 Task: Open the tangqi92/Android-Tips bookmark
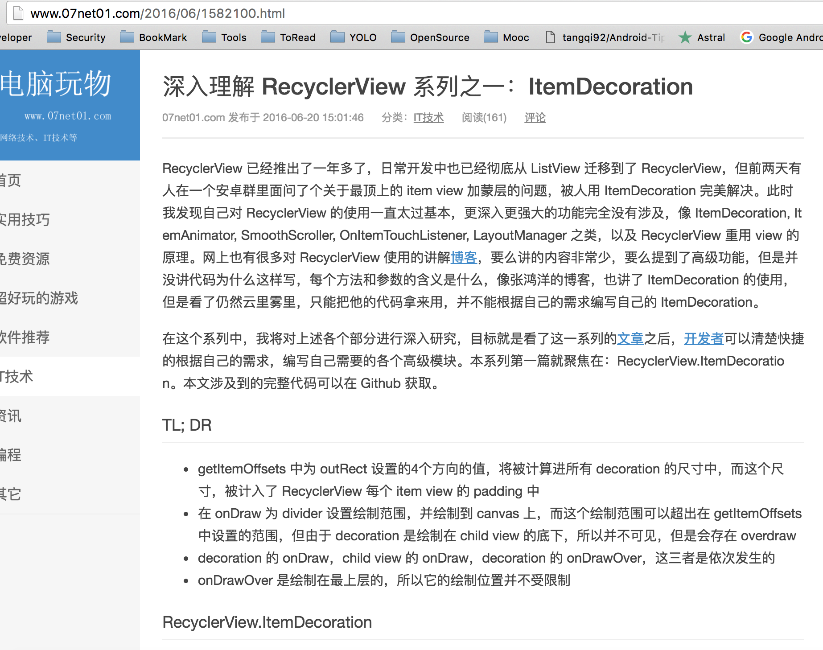[x=605, y=37]
